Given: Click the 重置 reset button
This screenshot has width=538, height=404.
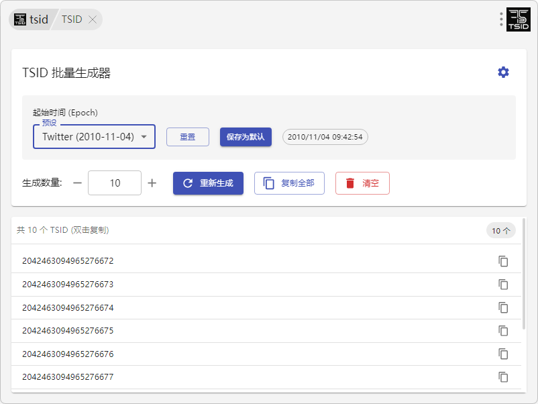Looking at the screenshot, I should pyautogui.click(x=188, y=137).
